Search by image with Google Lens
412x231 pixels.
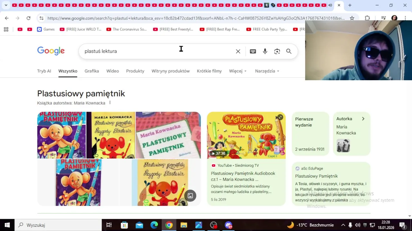click(x=277, y=51)
